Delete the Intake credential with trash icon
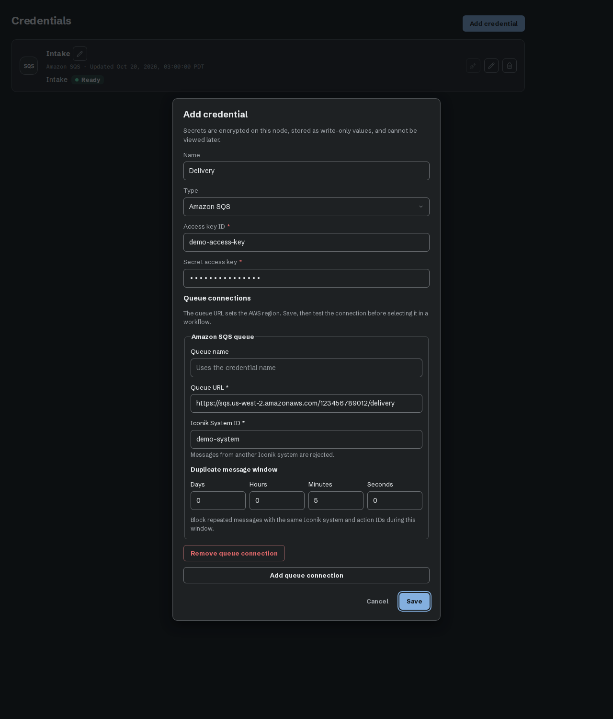 pos(510,66)
